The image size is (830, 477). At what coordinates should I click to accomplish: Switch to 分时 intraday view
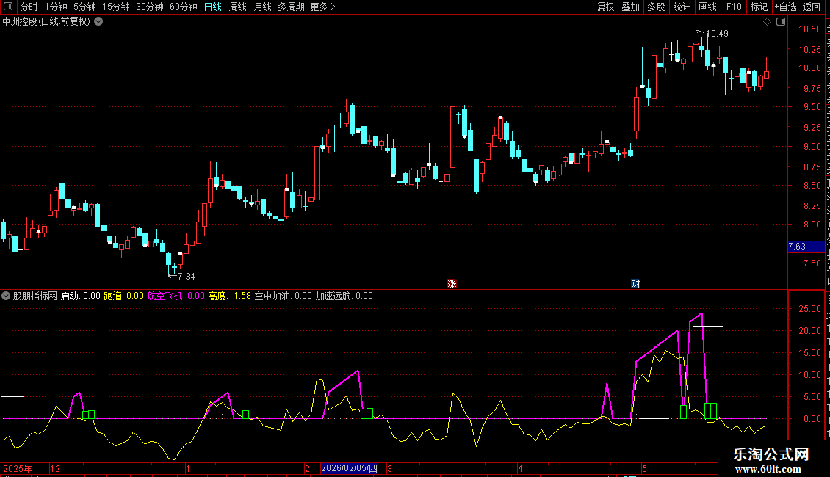[x=29, y=7]
